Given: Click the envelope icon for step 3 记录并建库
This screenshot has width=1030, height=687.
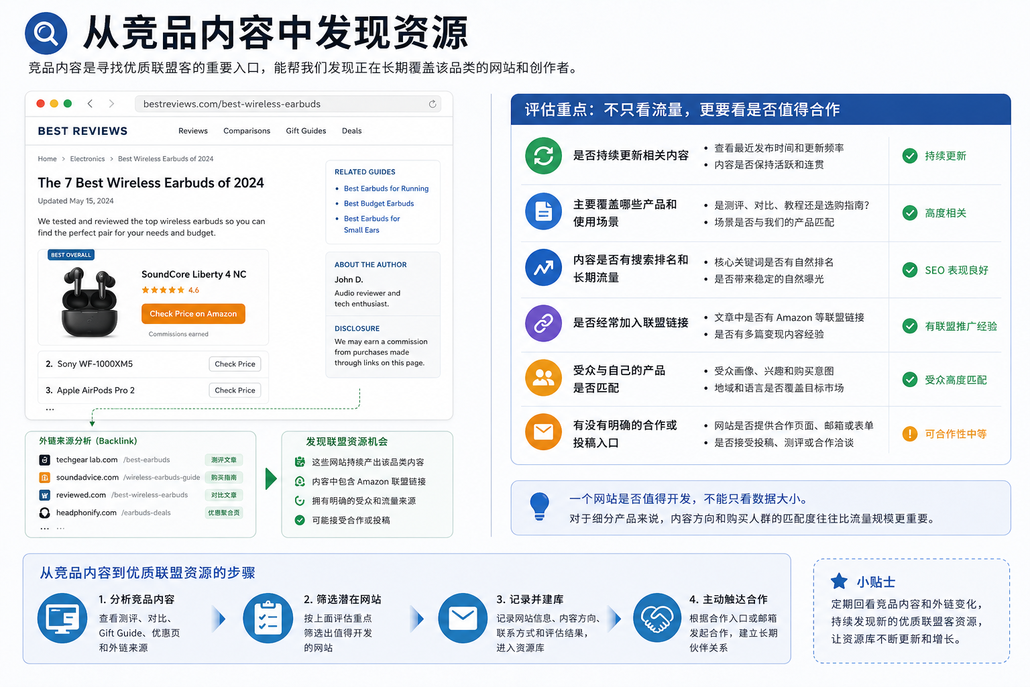Looking at the screenshot, I should tap(463, 619).
